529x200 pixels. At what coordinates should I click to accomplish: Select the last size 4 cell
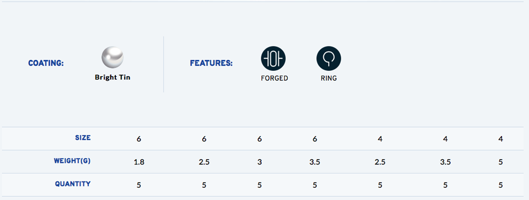500,139
